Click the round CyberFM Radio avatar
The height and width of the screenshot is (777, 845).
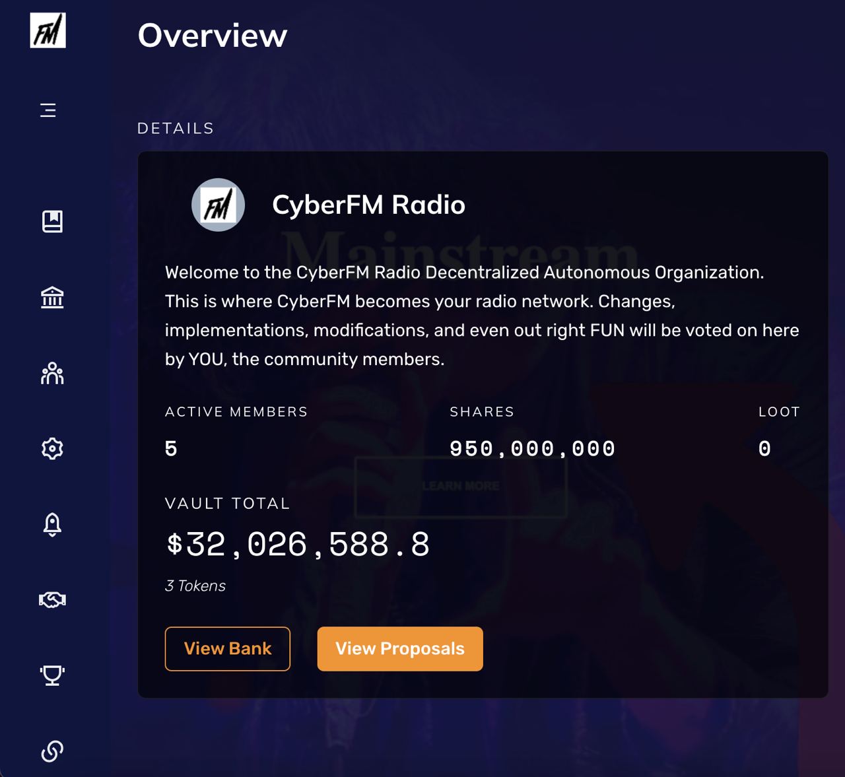[218, 205]
